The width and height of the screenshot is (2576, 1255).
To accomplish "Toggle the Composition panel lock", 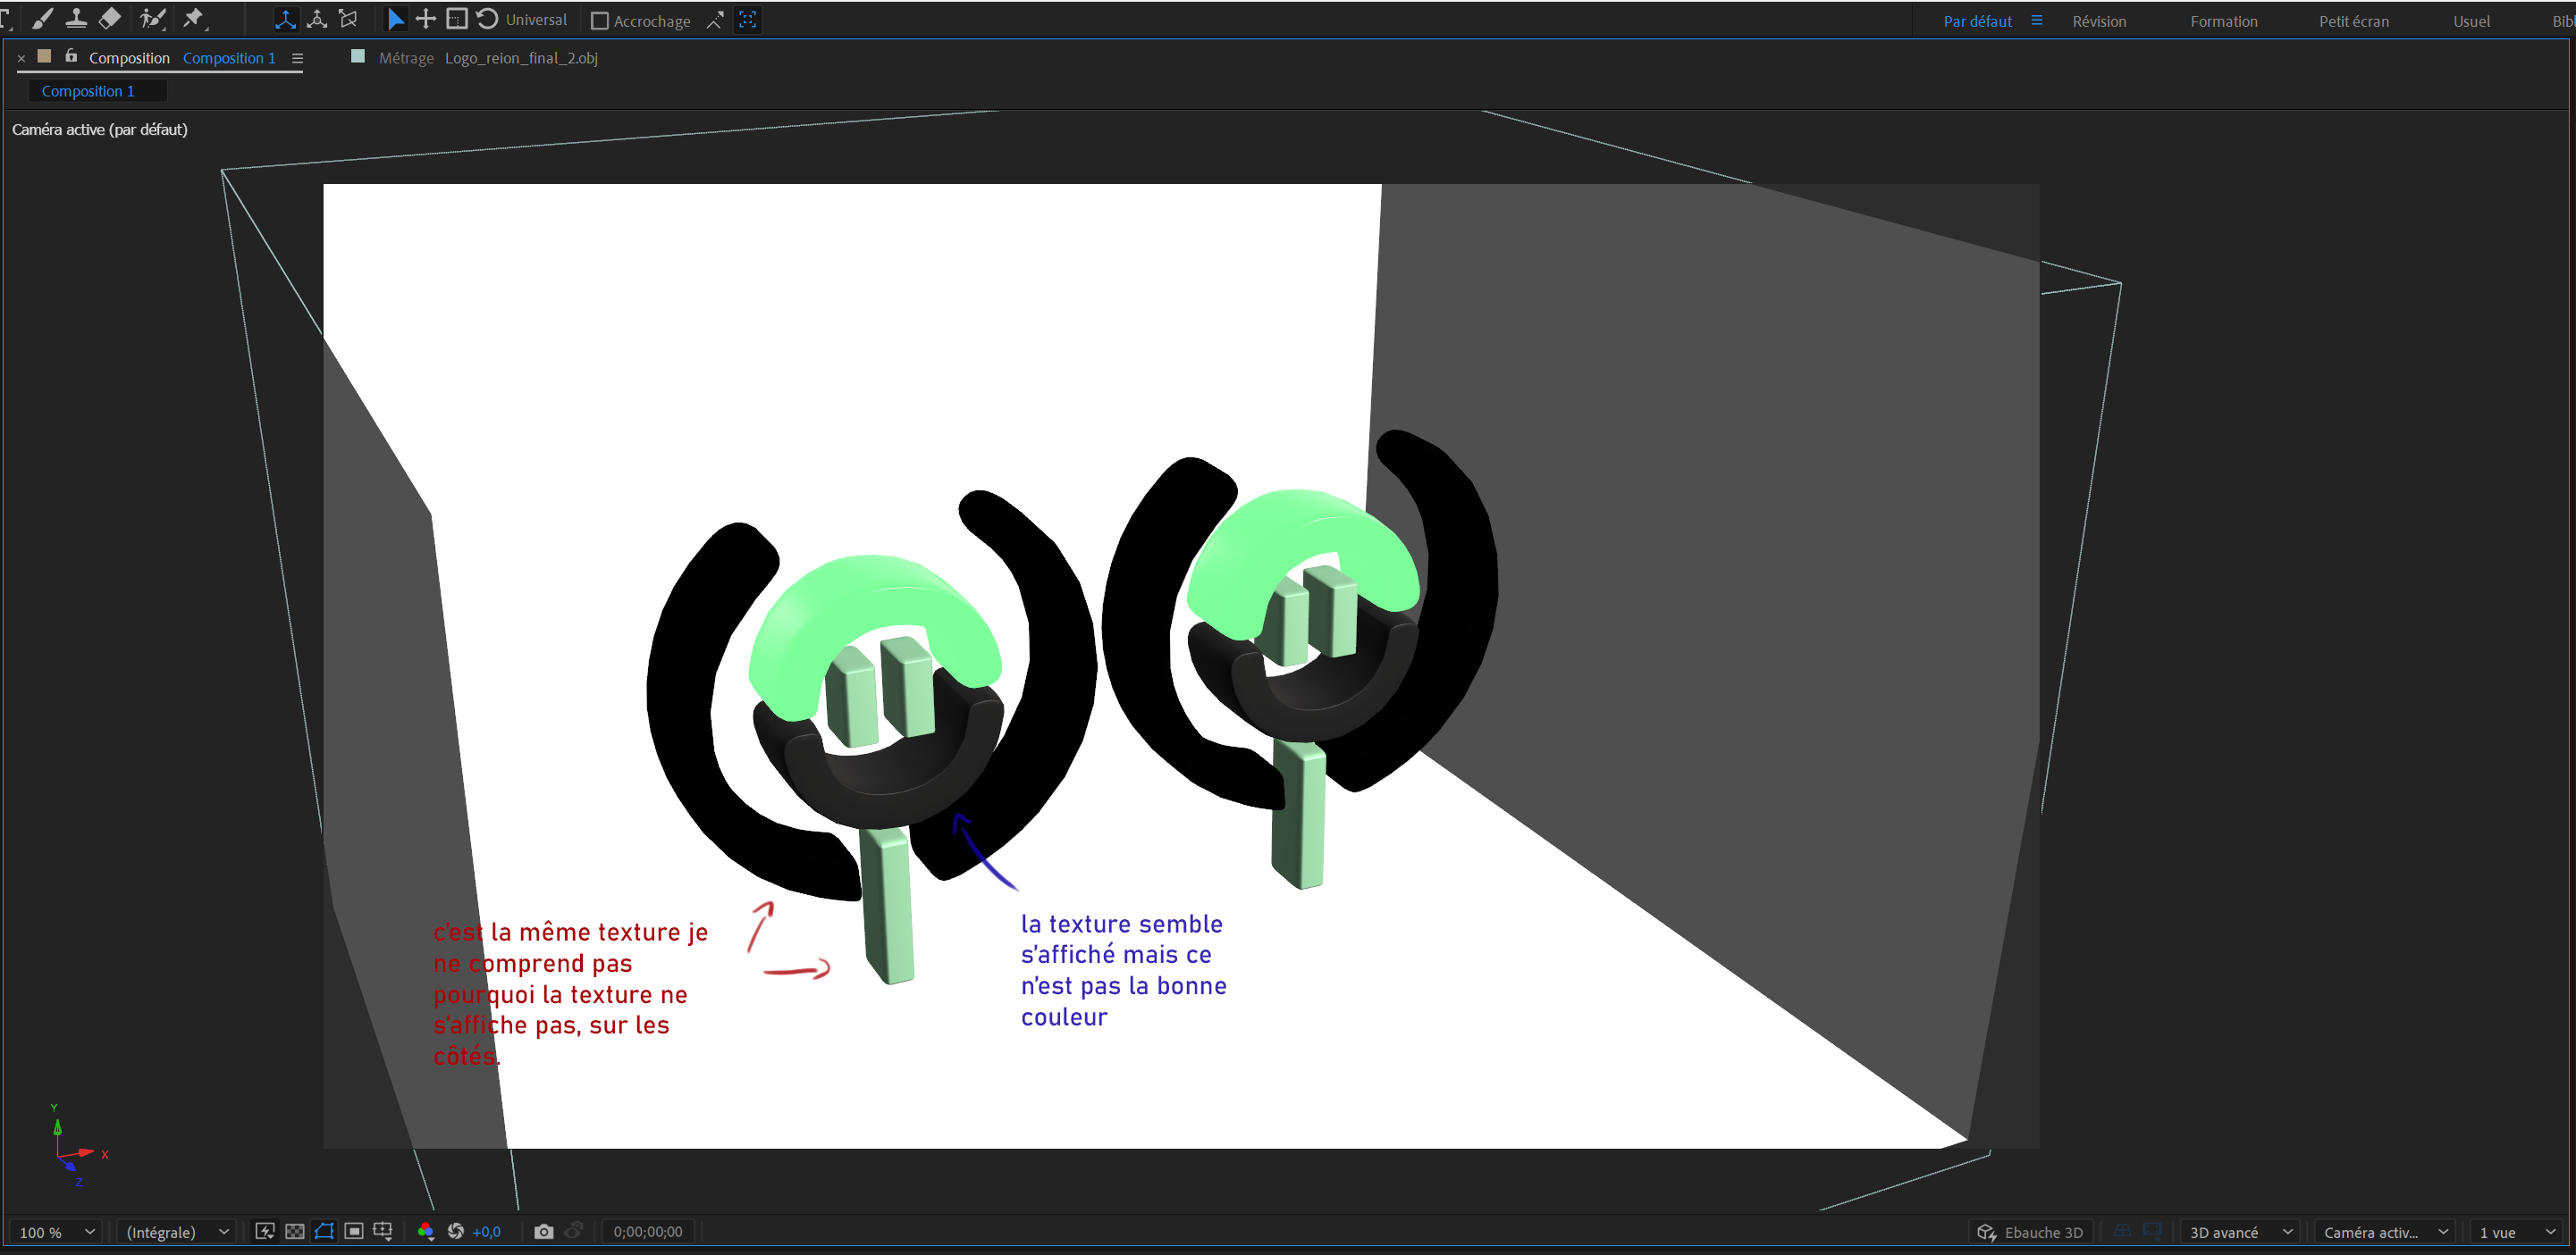I will [x=71, y=56].
